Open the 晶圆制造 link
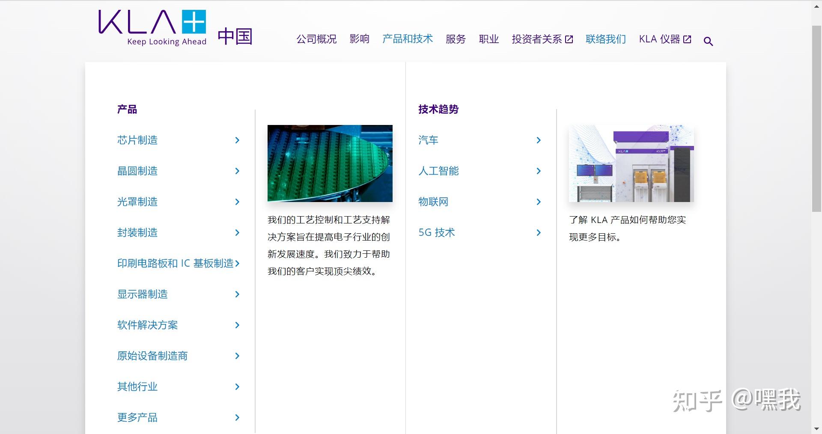 (x=137, y=171)
